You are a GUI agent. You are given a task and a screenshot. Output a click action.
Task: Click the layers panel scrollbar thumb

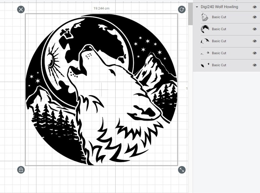point(190,13)
